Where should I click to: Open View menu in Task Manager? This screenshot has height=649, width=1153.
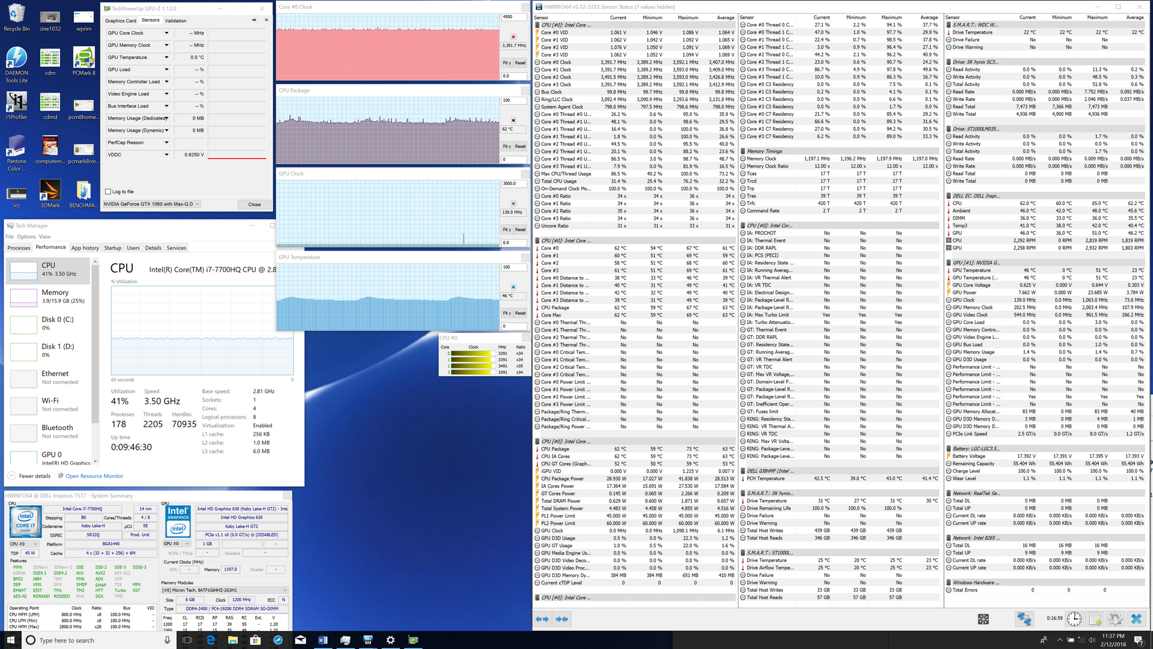pyautogui.click(x=44, y=237)
